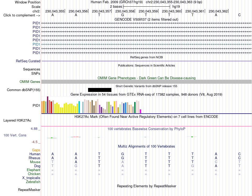Open the OMIM Gene Phenotypes track title
The image size is (252, 196).
(x=146, y=78)
